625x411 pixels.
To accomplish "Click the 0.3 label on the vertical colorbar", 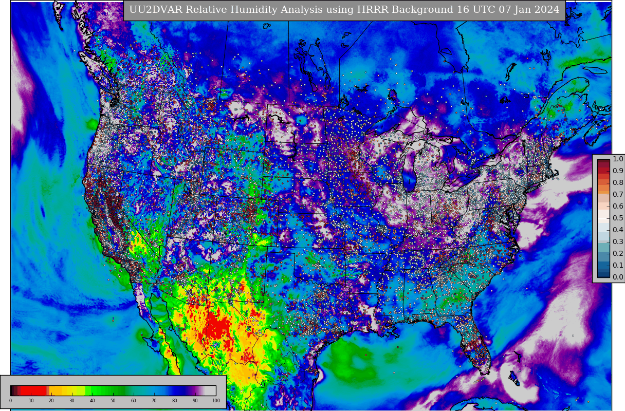I will pyautogui.click(x=618, y=241).
